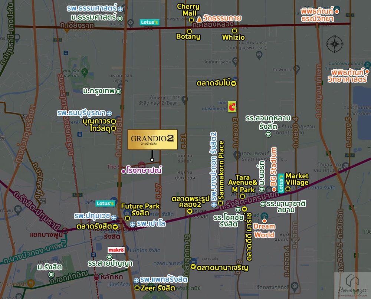Screen dimensions: 371x299
Task: Click the ซ.31 road label
Action: tap(184, 141)
